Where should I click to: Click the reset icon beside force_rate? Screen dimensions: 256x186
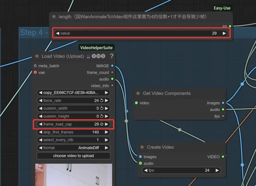click(x=102, y=100)
